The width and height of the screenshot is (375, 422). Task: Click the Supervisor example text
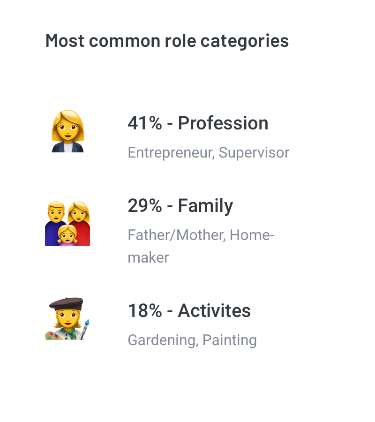[x=254, y=152]
